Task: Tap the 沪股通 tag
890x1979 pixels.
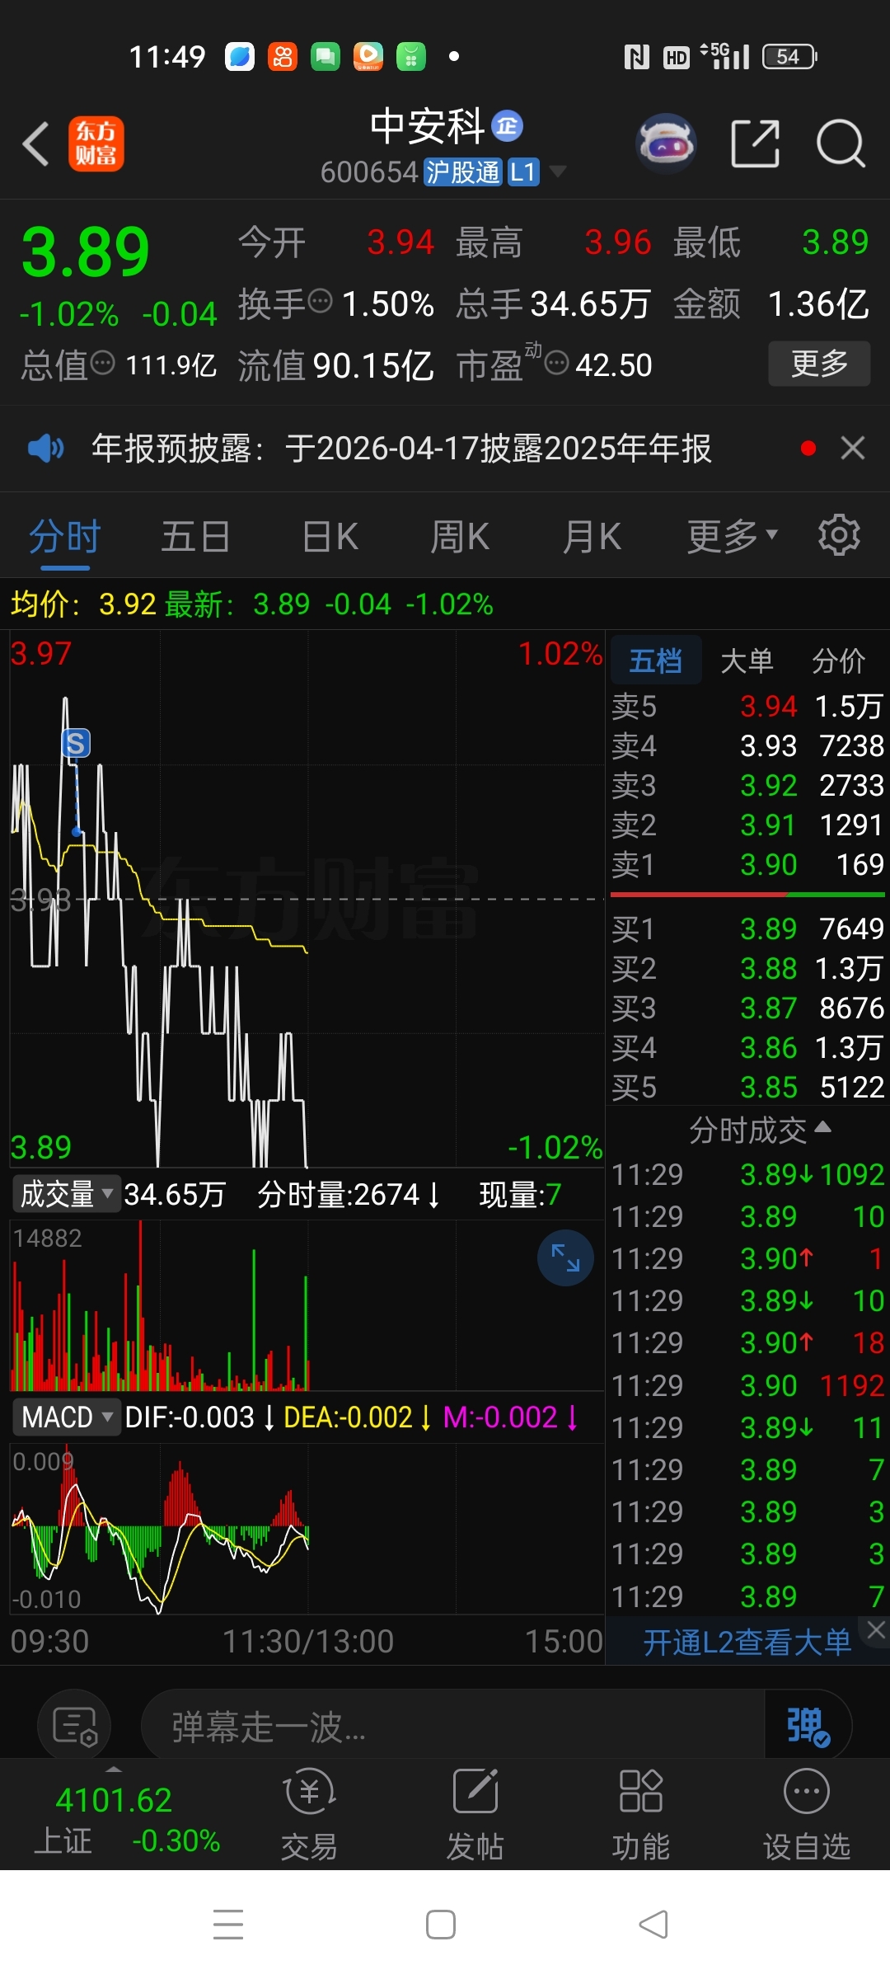Action: [x=463, y=172]
